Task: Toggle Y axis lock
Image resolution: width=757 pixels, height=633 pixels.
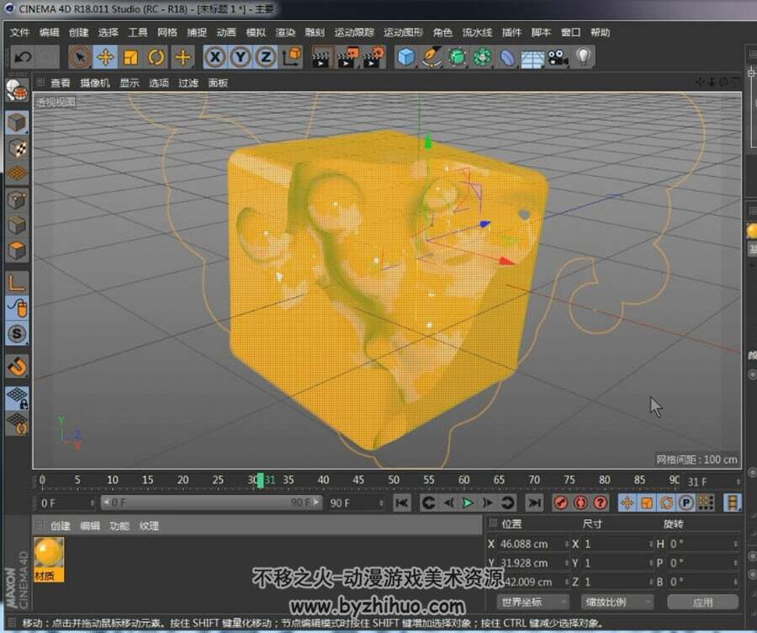Action: tap(241, 57)
